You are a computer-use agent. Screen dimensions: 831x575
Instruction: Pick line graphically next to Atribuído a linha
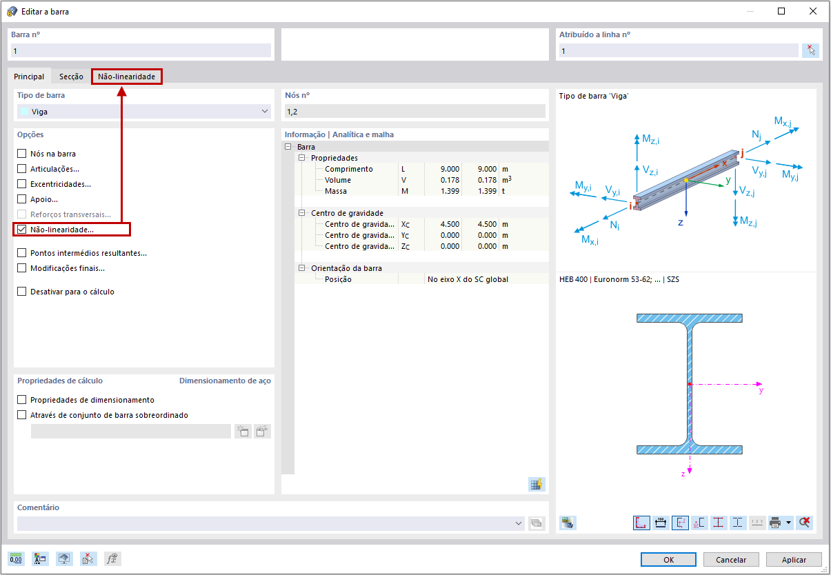(810, 50)
